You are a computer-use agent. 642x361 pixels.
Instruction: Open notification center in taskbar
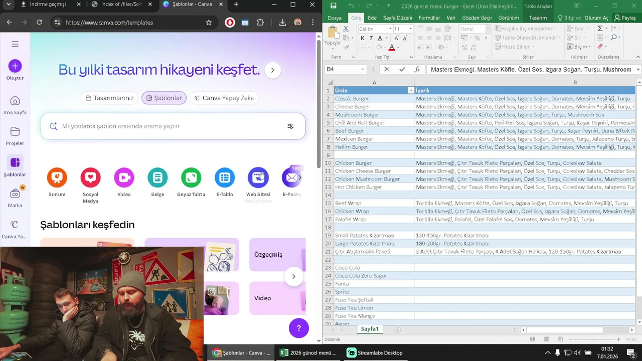[631, 353]
